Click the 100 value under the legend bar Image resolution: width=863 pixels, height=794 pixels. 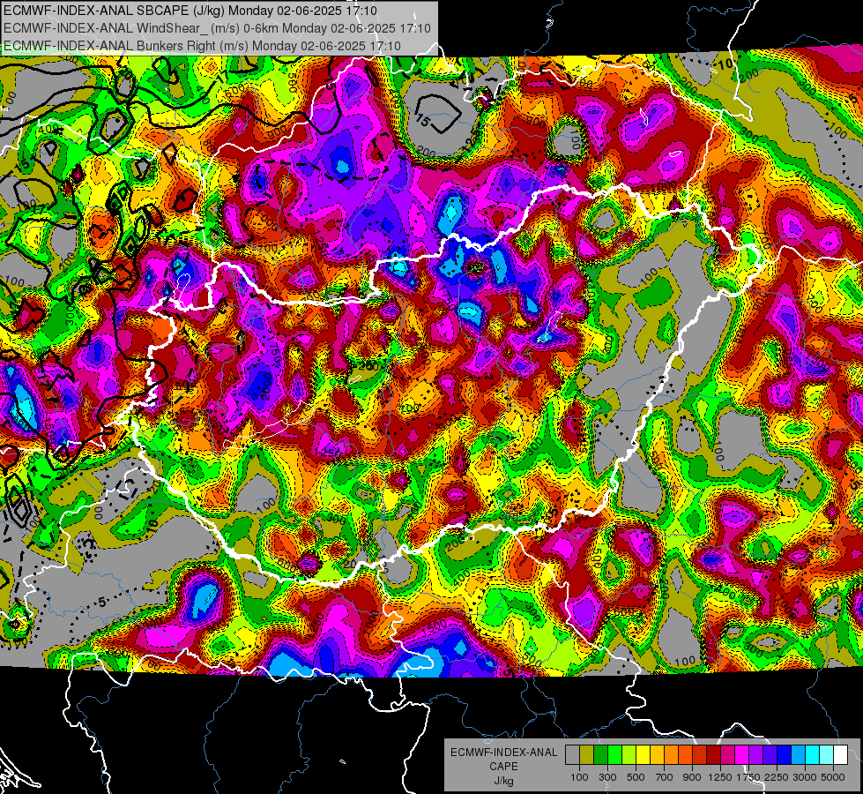[x=579, y=777]
